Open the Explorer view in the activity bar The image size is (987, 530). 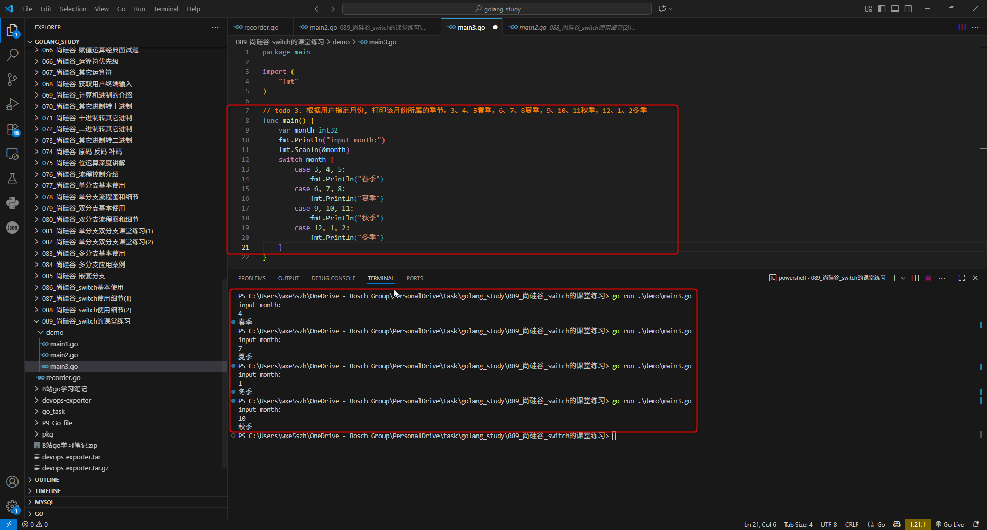point(12,31)
